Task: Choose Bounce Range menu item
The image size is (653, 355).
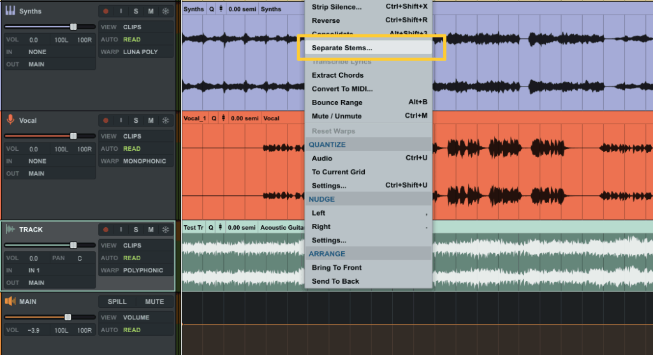Action: point(368,102)
